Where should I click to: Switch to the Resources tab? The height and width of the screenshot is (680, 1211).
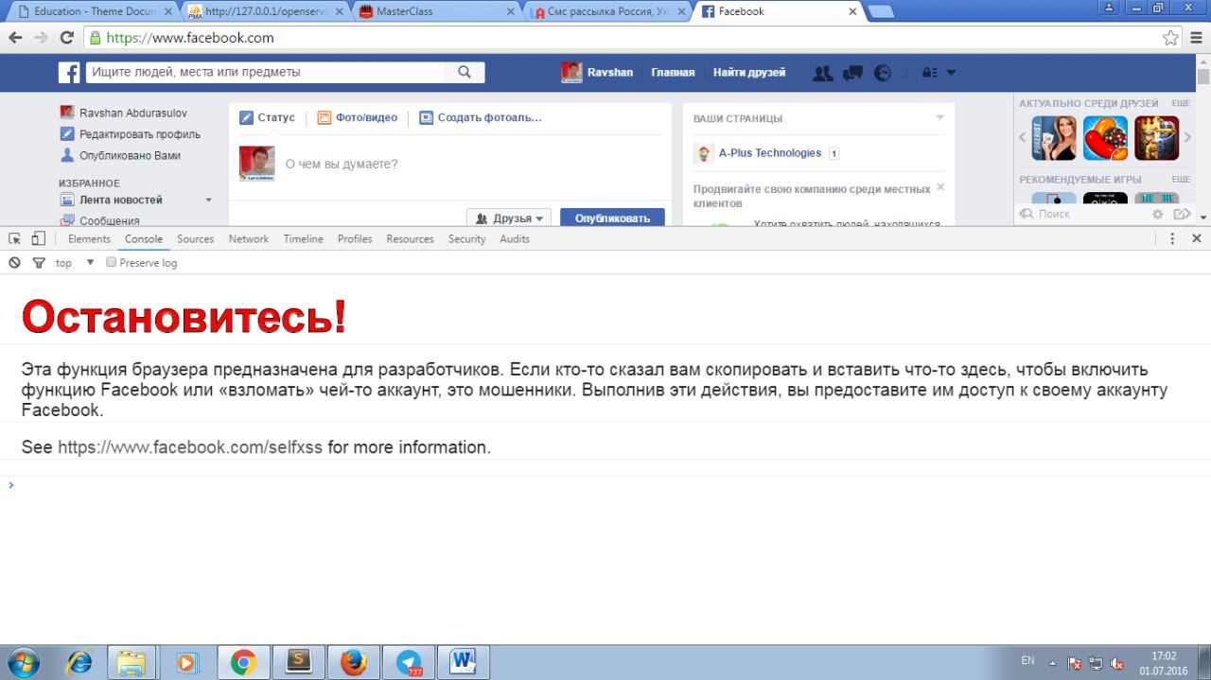410,239
